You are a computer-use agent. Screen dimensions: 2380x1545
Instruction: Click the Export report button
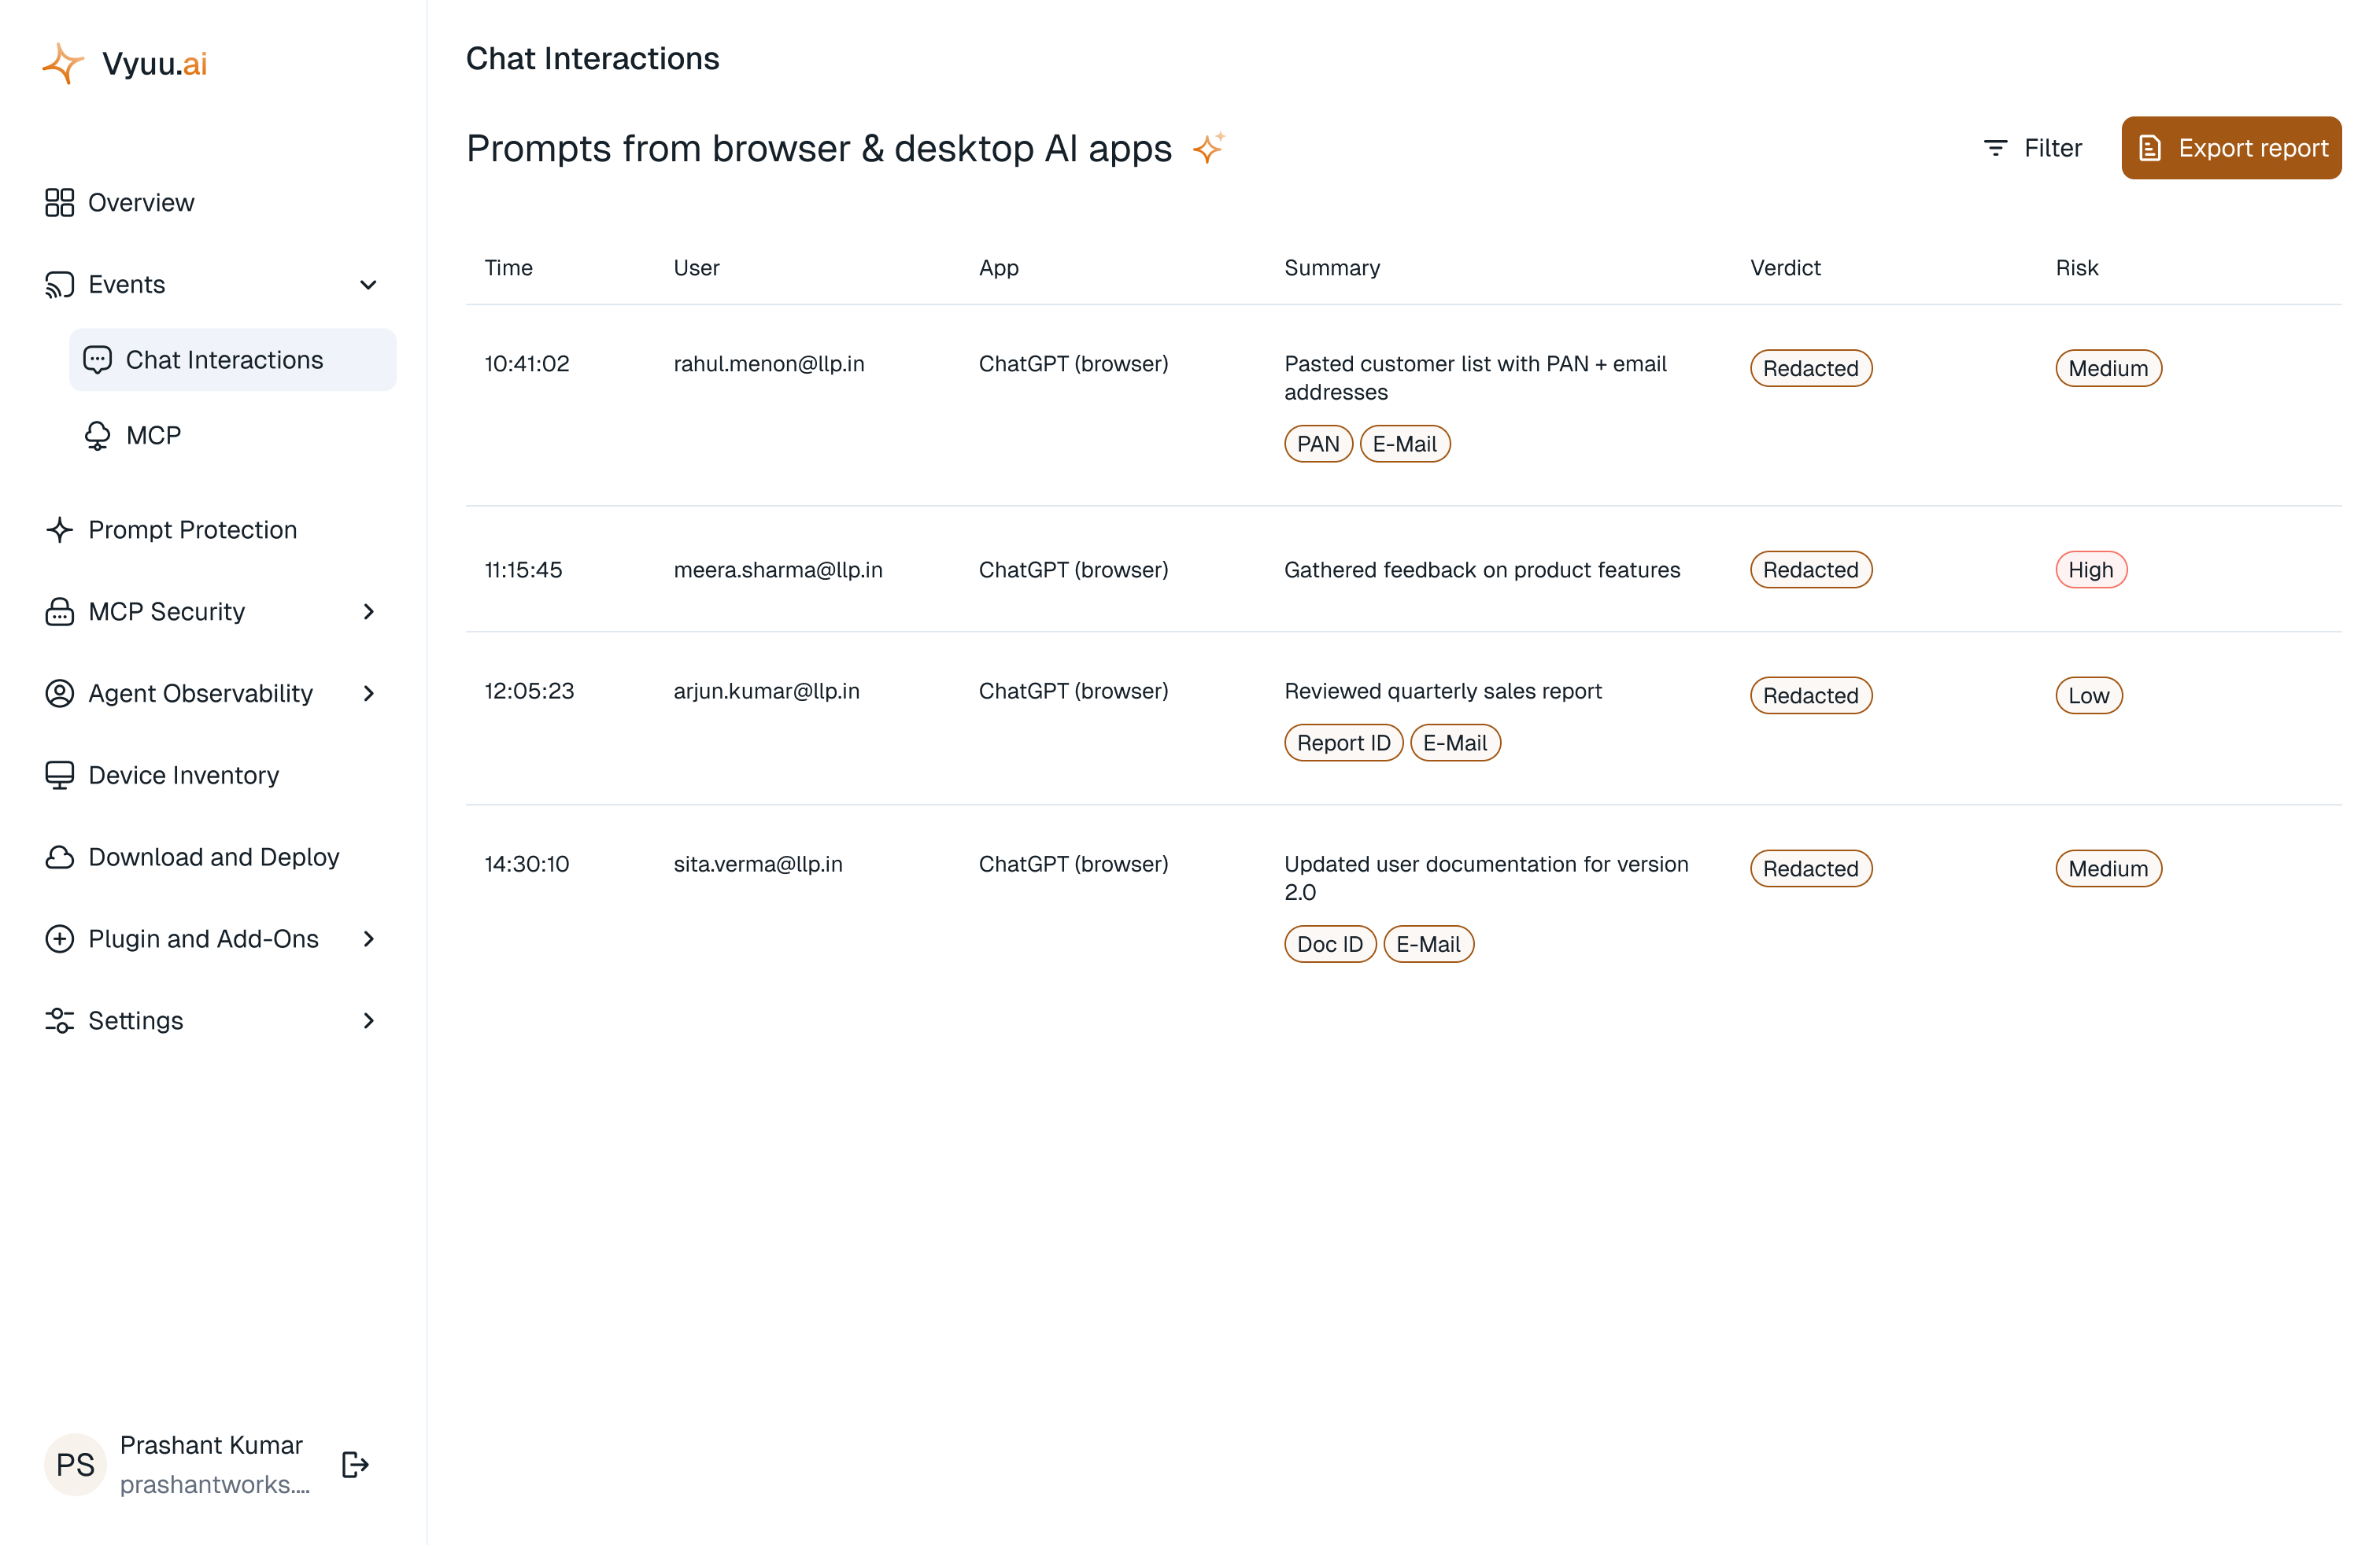pyautogui.click(x=2231, y=148)
